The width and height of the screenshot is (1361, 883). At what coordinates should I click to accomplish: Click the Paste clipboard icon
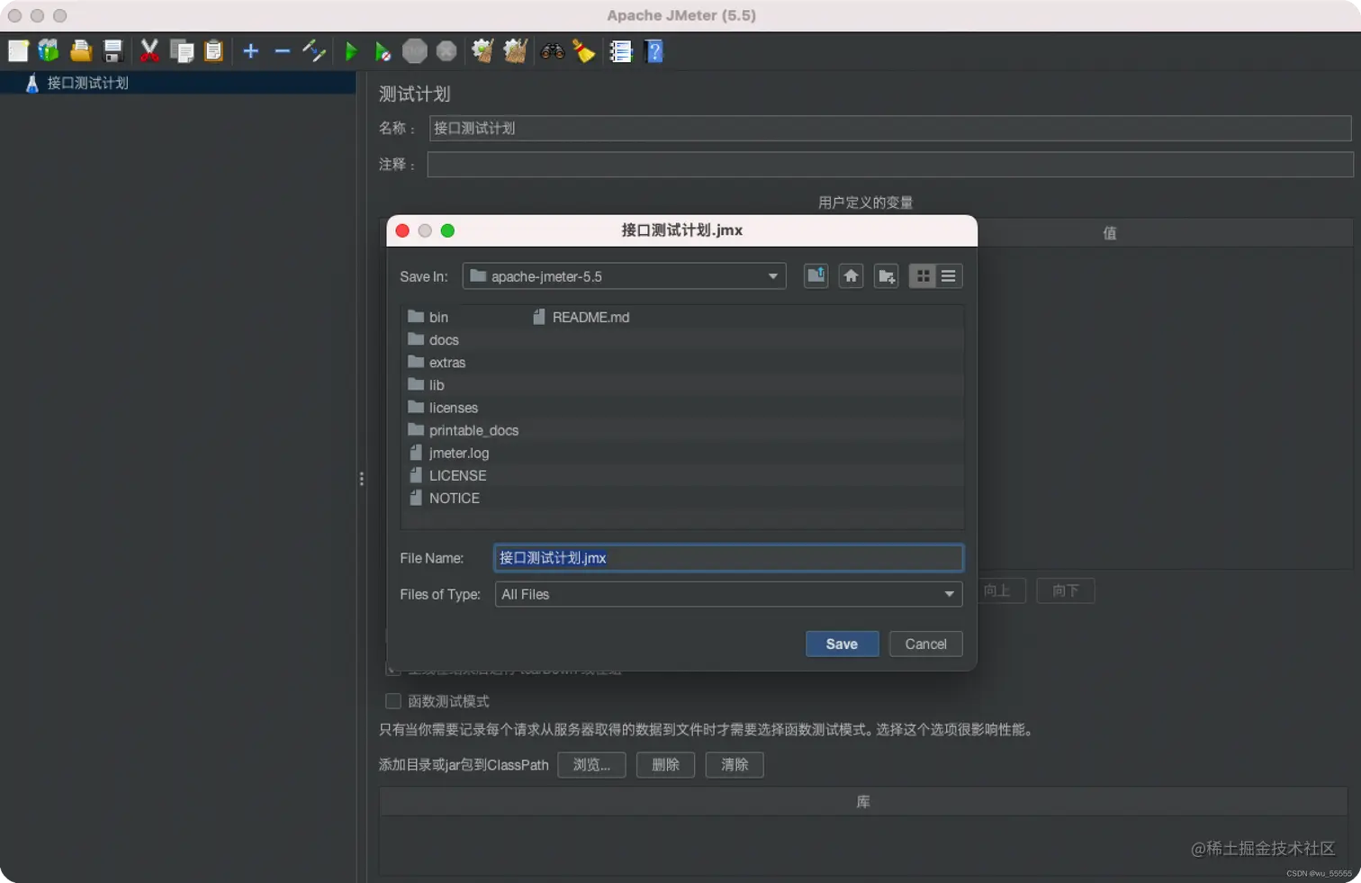pos(213,51)
